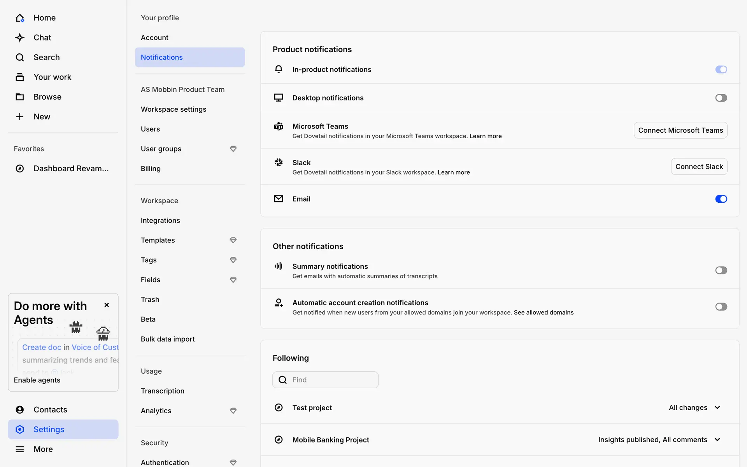
Task: Open the See allowed domains link
Action: 544,312
